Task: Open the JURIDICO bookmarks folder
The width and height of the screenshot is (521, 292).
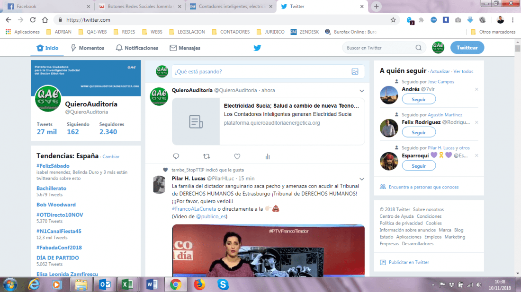Action: (270, 32)
